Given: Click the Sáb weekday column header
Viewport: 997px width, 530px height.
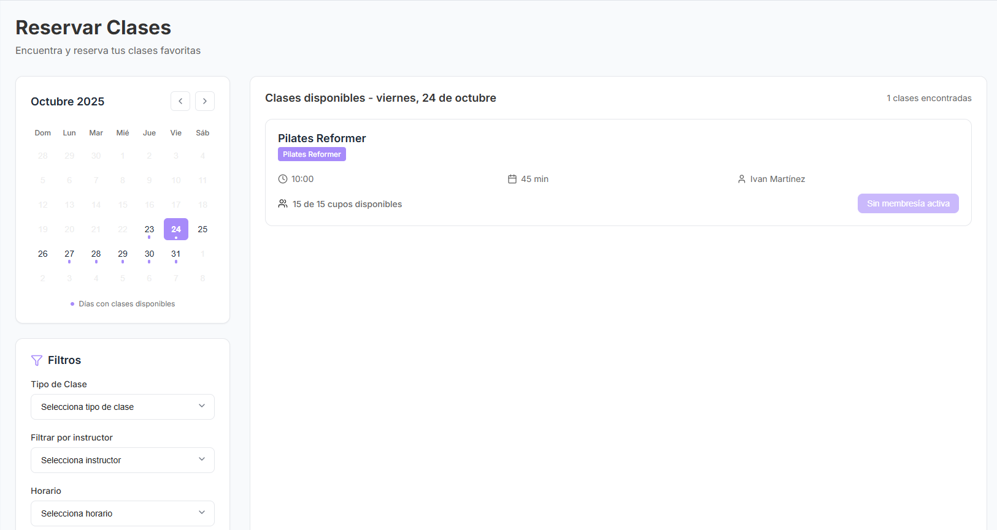Looking at the screenshot, I should point(202,133).
